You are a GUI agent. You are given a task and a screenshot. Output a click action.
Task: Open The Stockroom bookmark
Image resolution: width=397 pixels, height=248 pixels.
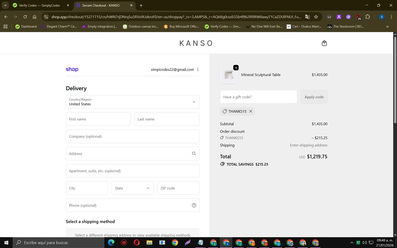tap(346, 26)
